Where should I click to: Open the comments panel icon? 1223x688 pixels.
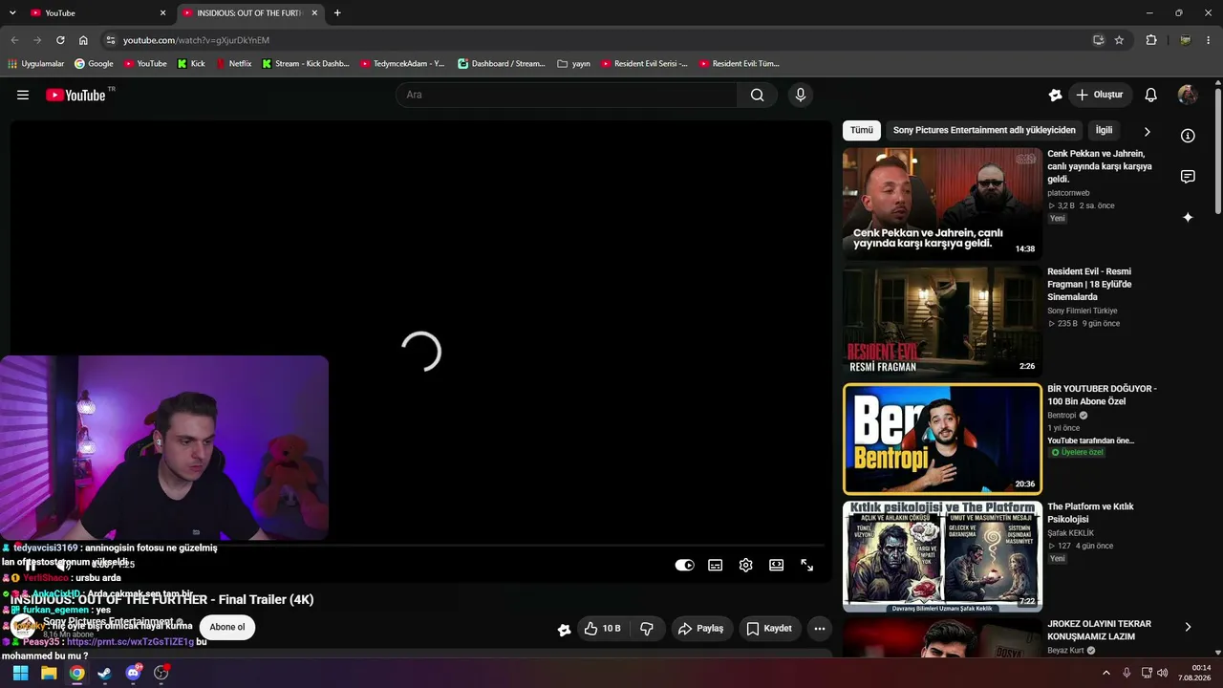[x=1188, y=177]
